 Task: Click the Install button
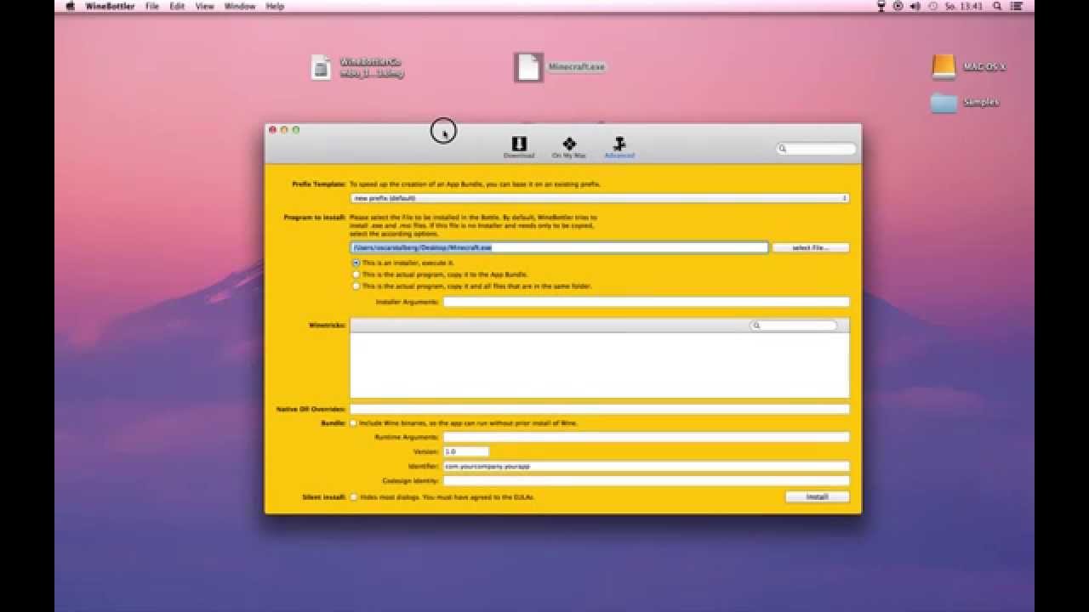pos(817,496)
